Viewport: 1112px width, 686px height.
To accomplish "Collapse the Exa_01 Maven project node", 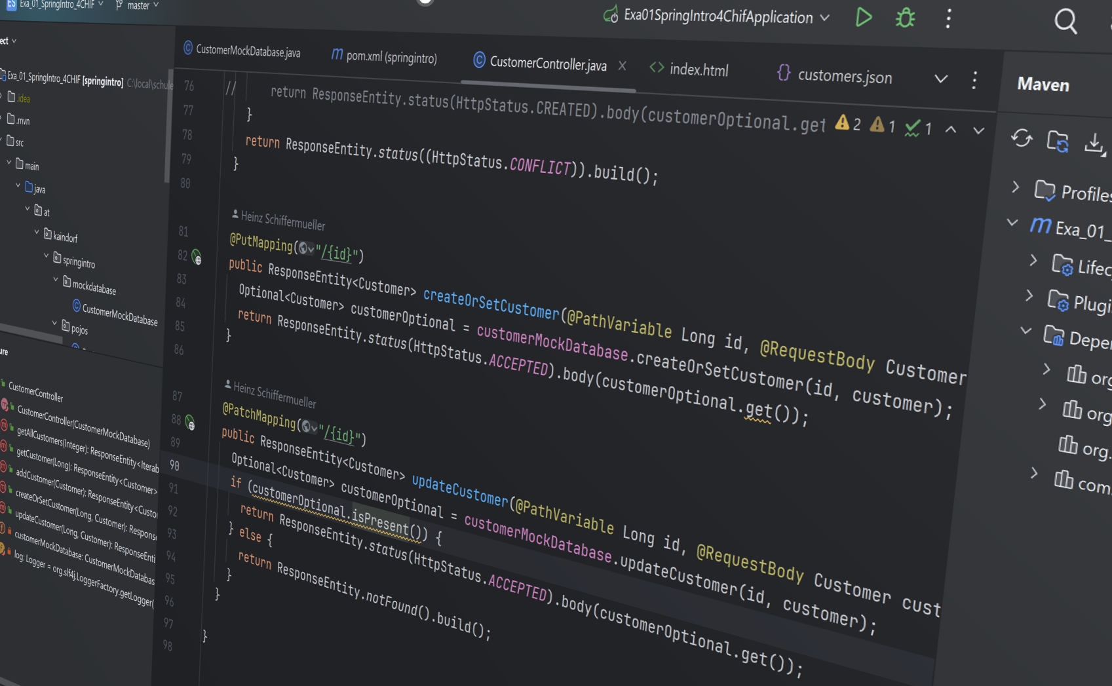I will click(x=1012, y=223).
